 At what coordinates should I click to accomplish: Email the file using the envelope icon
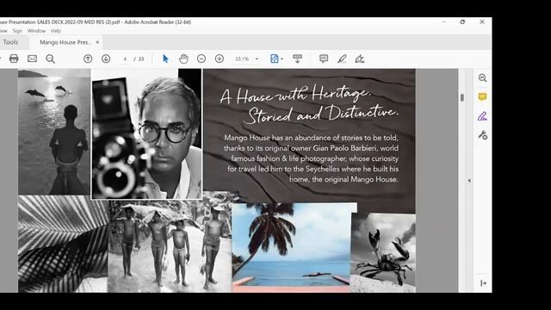[32, 59]
